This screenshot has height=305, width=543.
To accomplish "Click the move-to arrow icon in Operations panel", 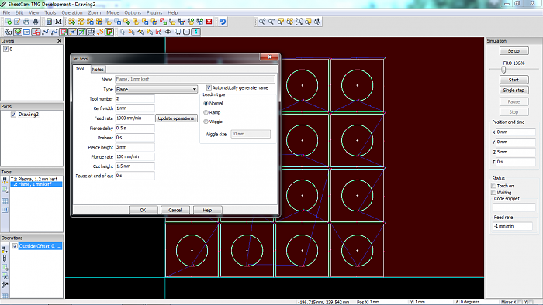I will click(5, 285).
